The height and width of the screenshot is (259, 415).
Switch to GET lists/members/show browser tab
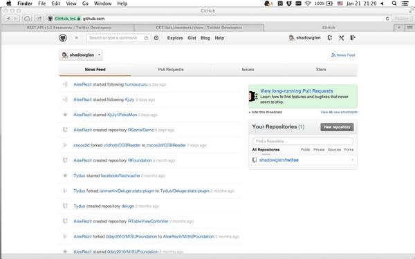[x=199, y=28]
